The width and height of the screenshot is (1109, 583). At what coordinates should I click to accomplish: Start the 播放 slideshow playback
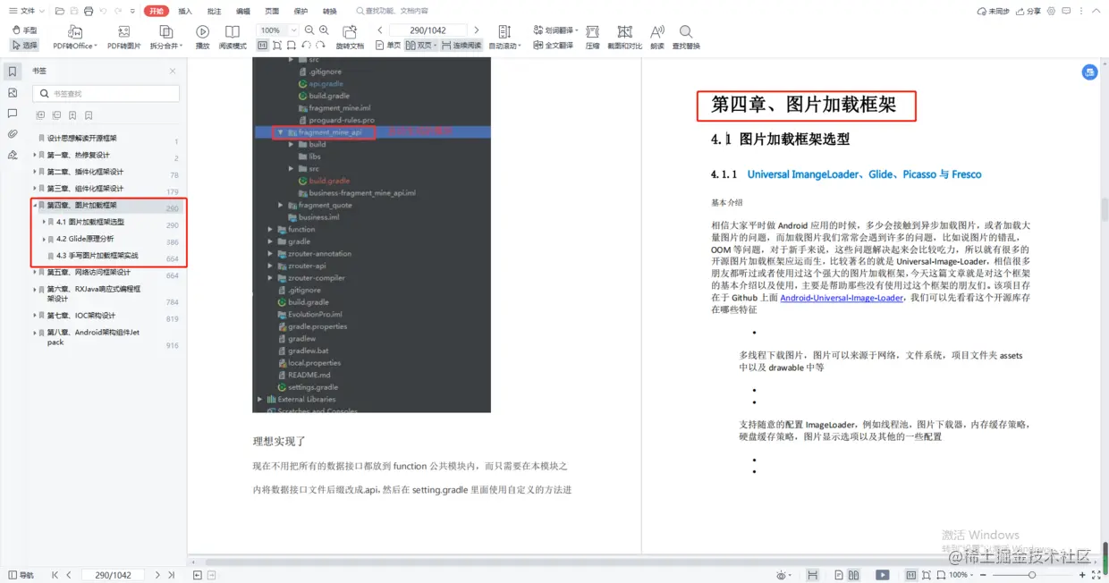click(203, 38)
